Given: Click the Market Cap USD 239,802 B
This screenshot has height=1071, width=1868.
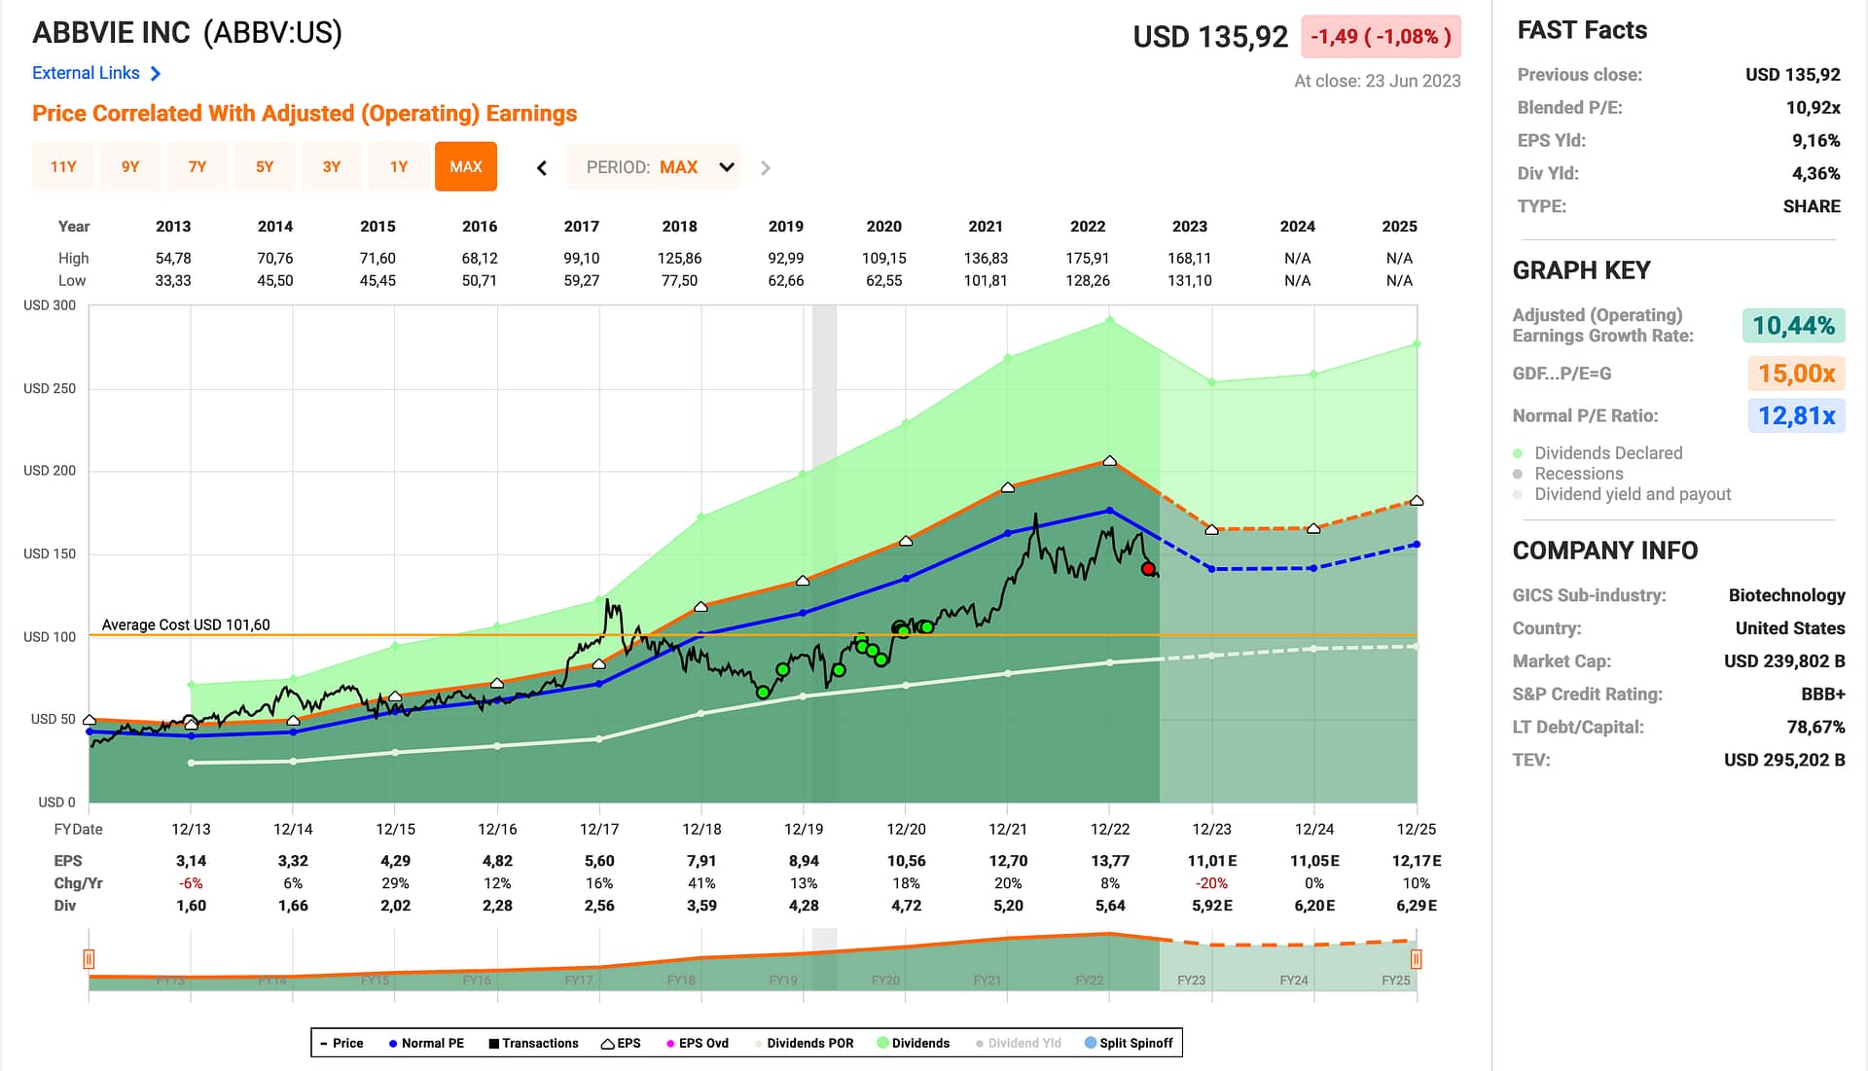Looking at the screenshot, I should 1784,661.
